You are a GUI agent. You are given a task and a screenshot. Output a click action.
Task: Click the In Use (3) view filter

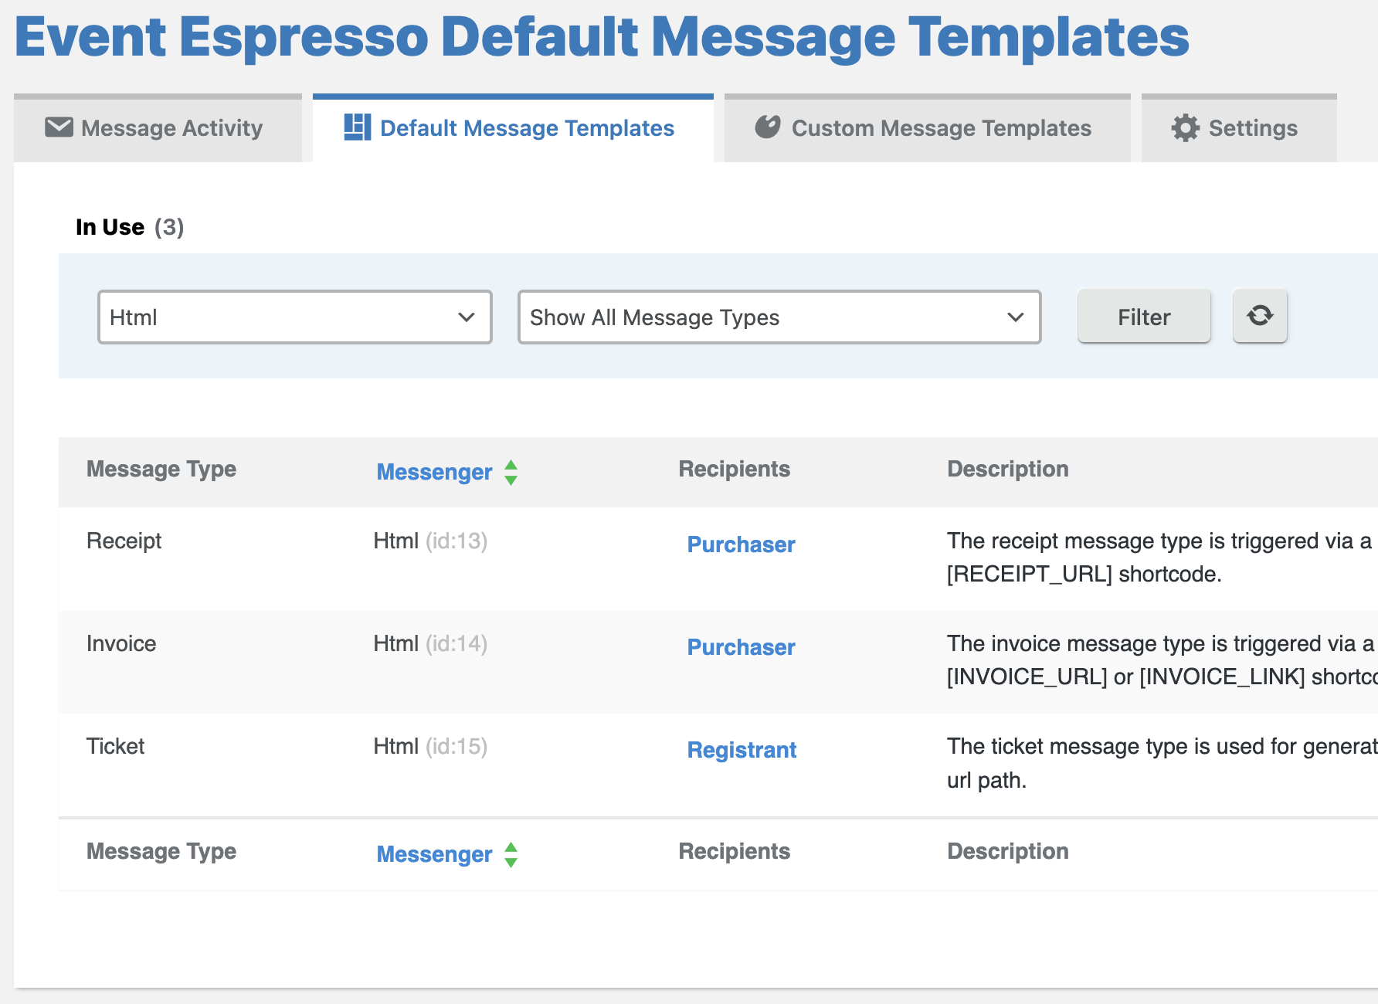click(x=130, y=227)
